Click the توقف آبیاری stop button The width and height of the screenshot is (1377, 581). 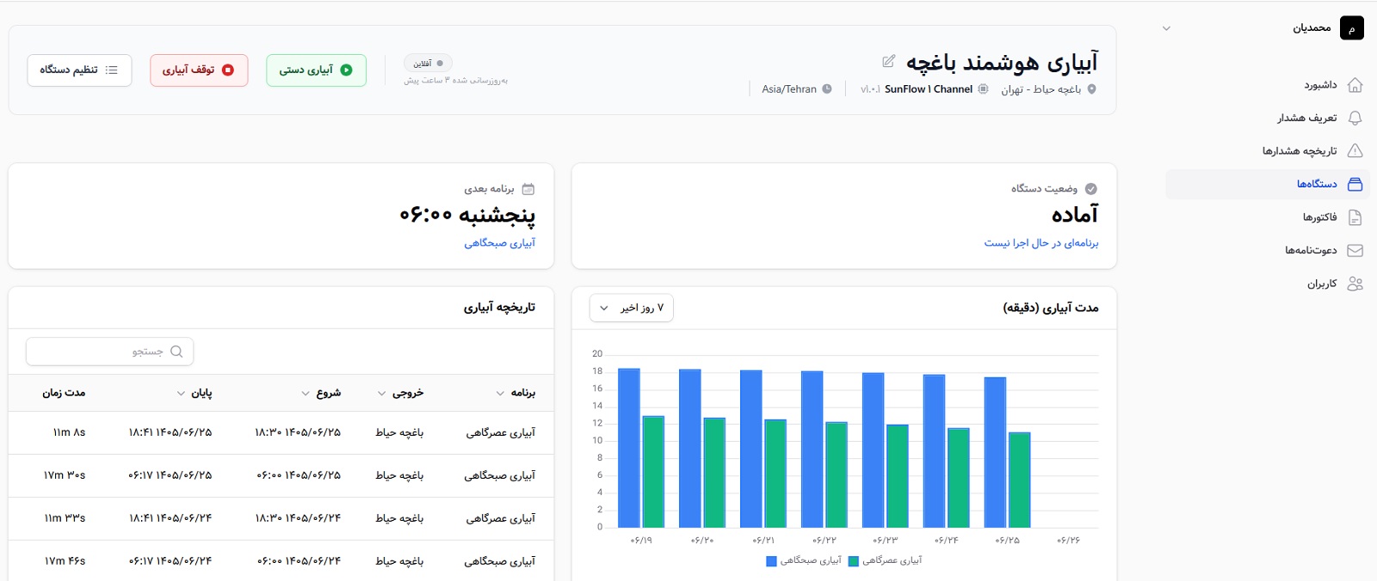[x=199, y=70]
